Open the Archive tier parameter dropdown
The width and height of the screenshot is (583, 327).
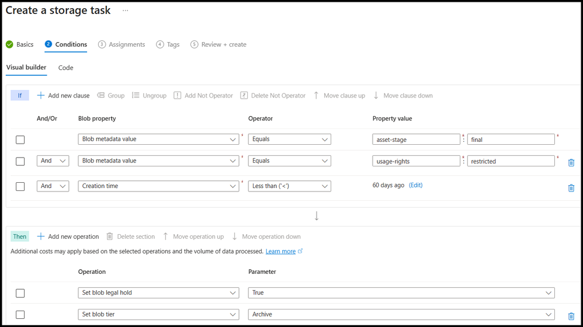(x=401, y=314)
